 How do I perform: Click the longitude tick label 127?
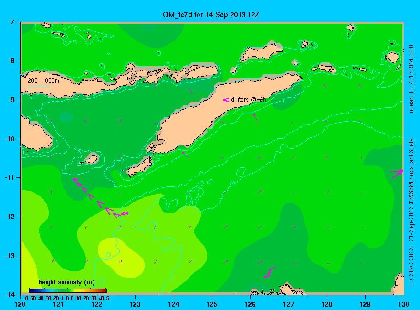289,304
